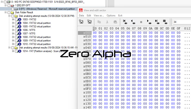Tick checkbox for 1014 - FAT partition analysis

tap(16, 51)
